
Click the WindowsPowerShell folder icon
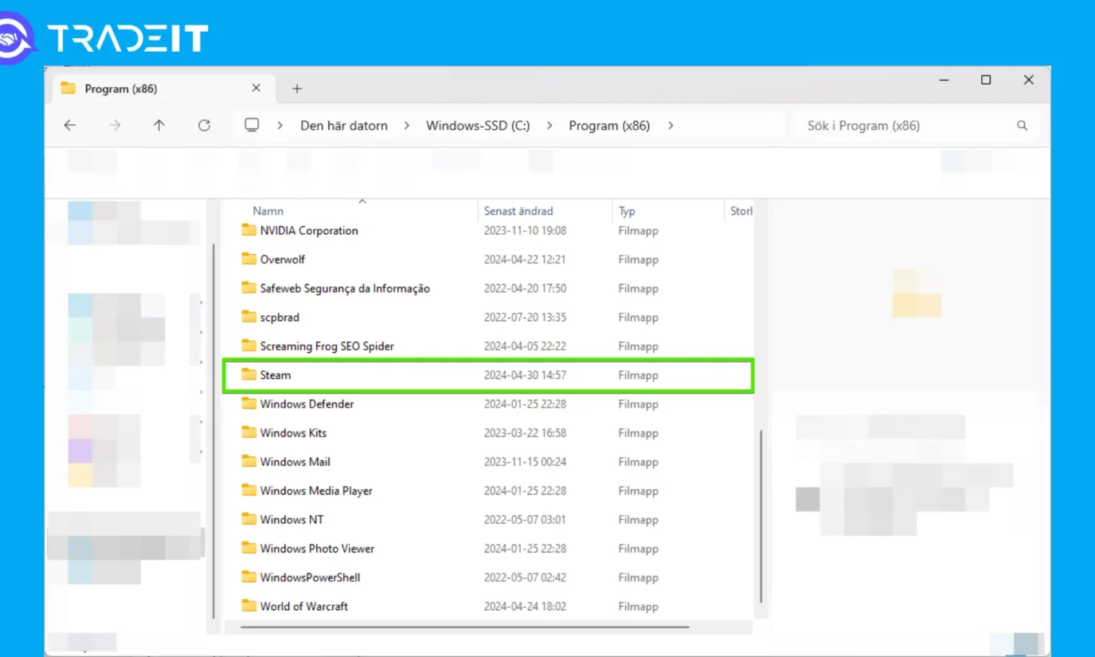point(249,576)
